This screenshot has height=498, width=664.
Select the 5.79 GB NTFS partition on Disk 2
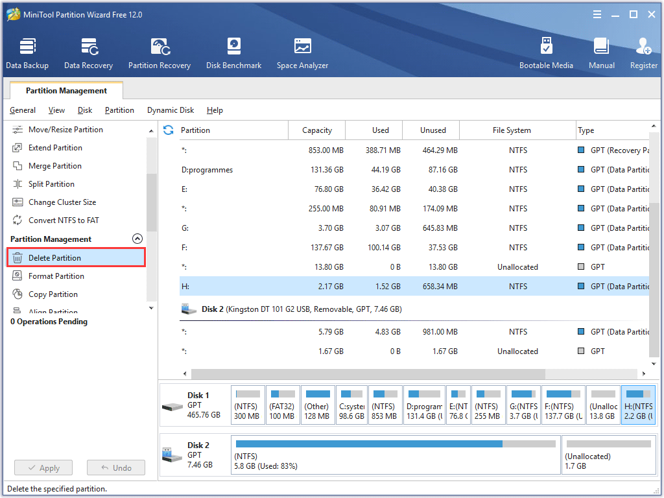click(414, 332)
